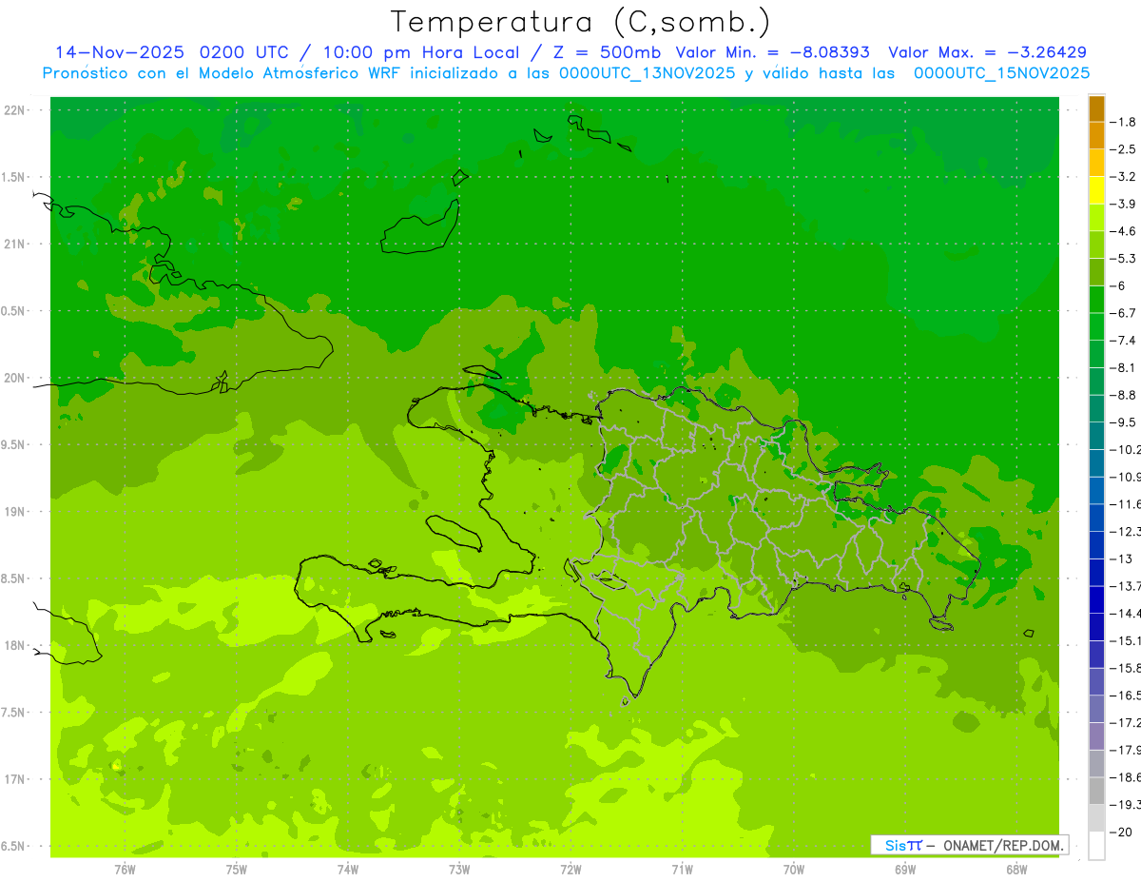Click the '-8.1' color scale value
The width and height of the screenshot is (1141, 882).
1123,367
